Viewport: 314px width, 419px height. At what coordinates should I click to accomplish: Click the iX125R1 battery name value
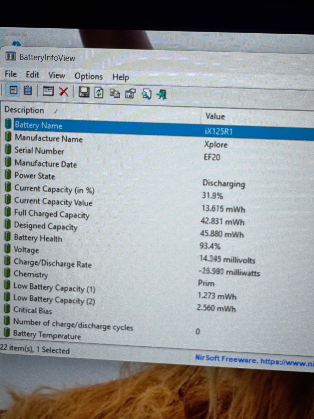(x=219, y=131)
